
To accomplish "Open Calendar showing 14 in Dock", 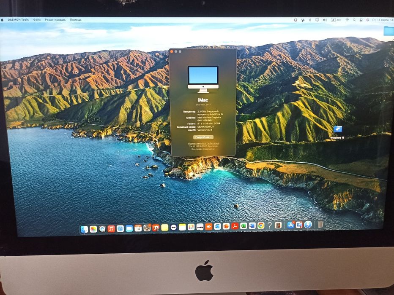I will pyautogui.click(x=138, y=228).
